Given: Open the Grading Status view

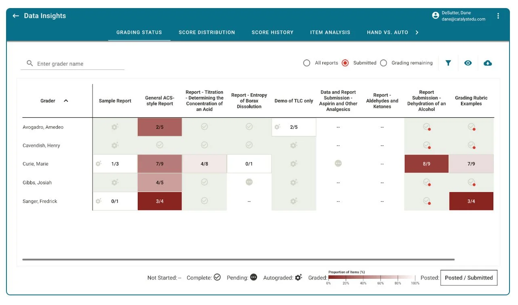Looking at the screenshot, I should click(139, 32).
